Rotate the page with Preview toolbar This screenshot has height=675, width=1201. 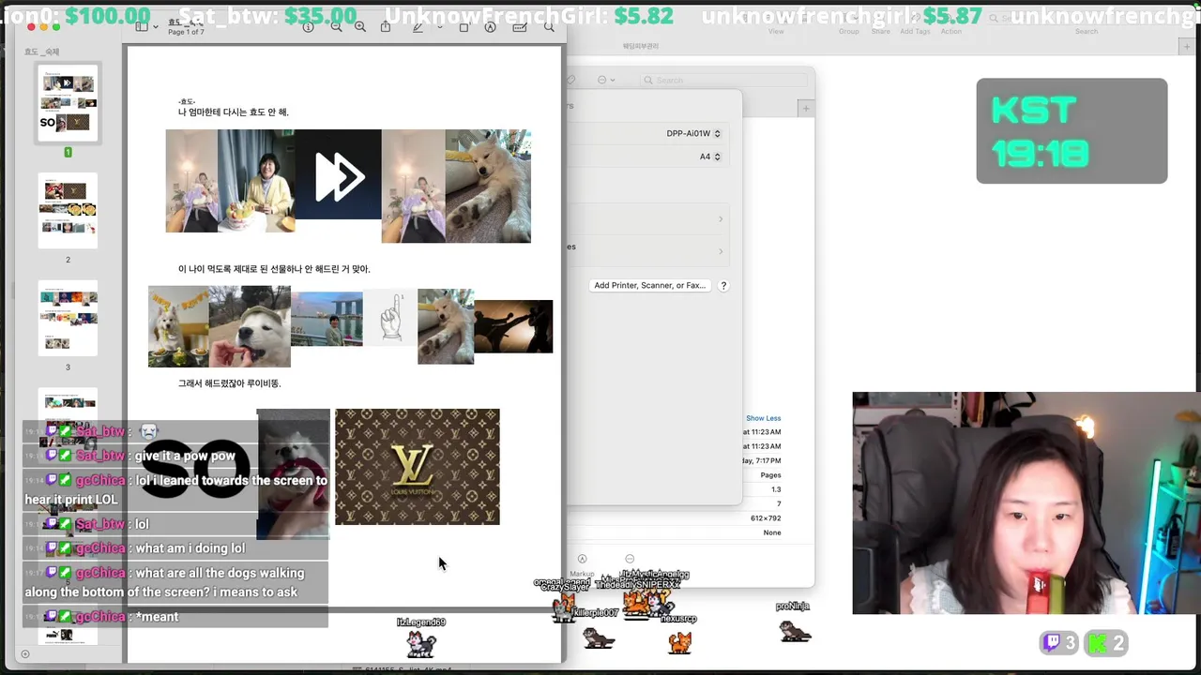coord(464,27)
